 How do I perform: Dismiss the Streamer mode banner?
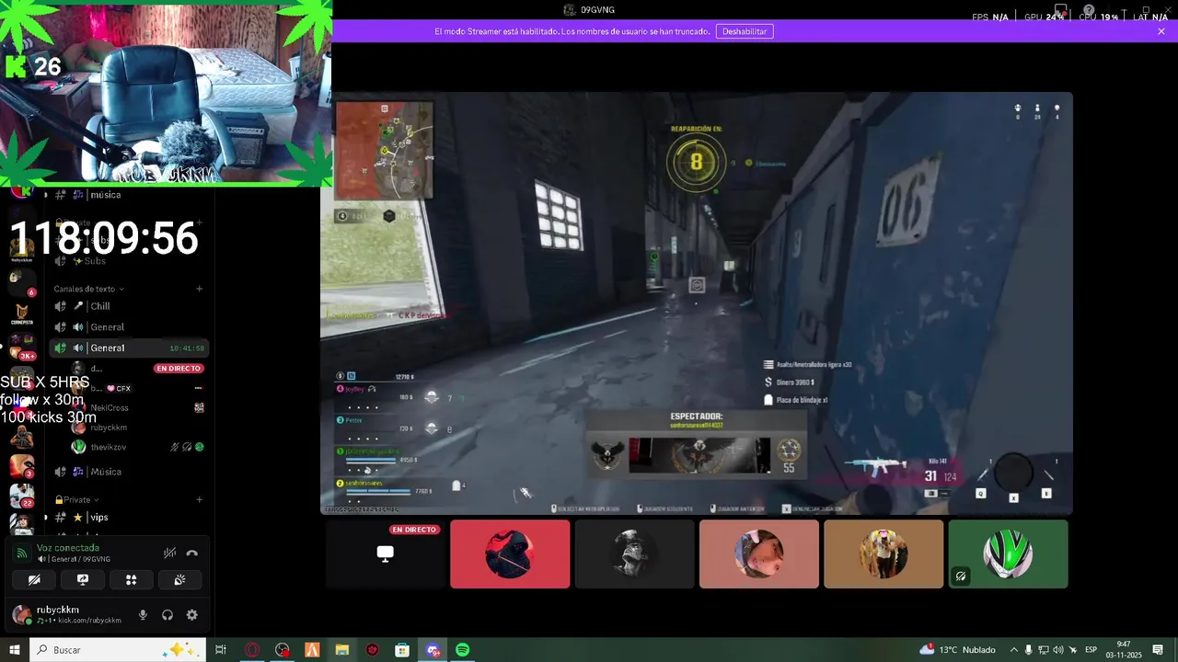point(1161,31)
